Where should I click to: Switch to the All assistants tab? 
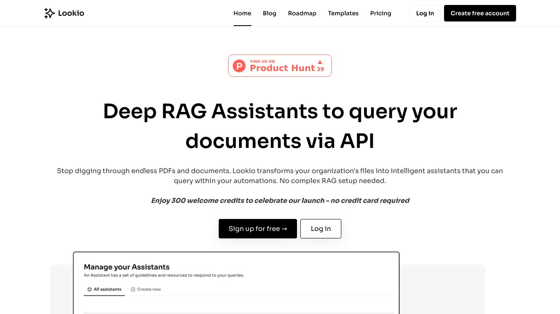pyautogui.click(x=104, y=289)
